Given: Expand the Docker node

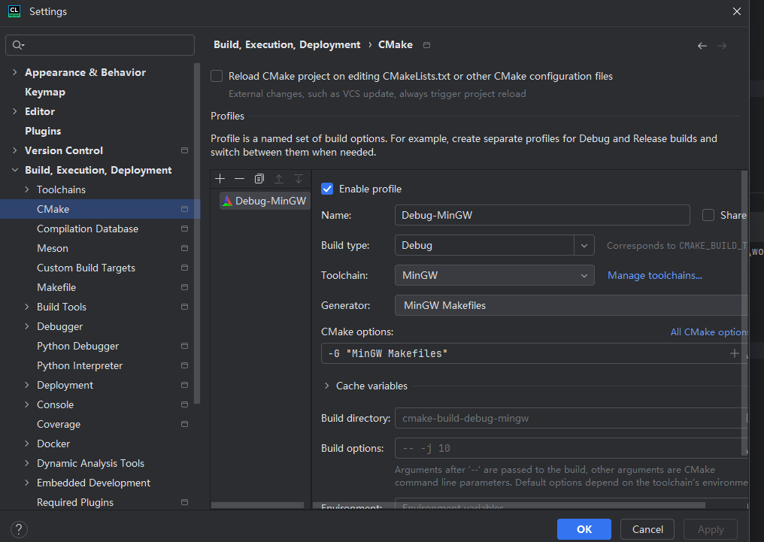Looking at the screenshot, I should (27, 444).
